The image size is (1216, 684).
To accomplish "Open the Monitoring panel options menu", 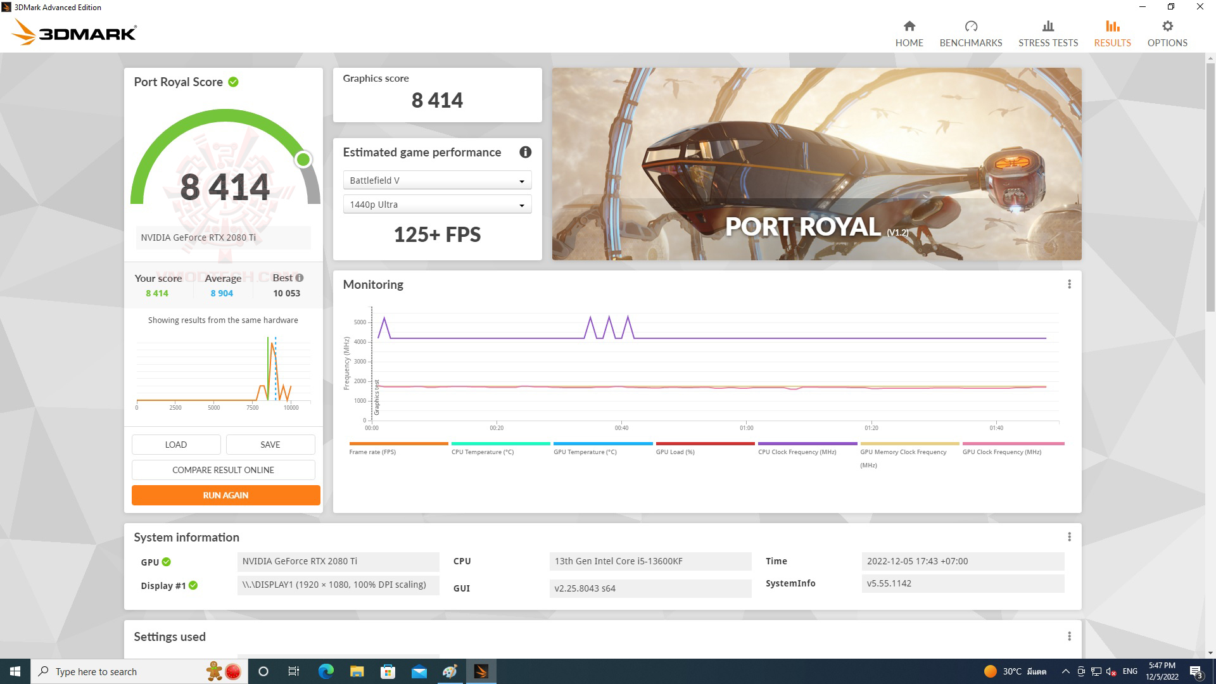I will (x=1069, y=284).
